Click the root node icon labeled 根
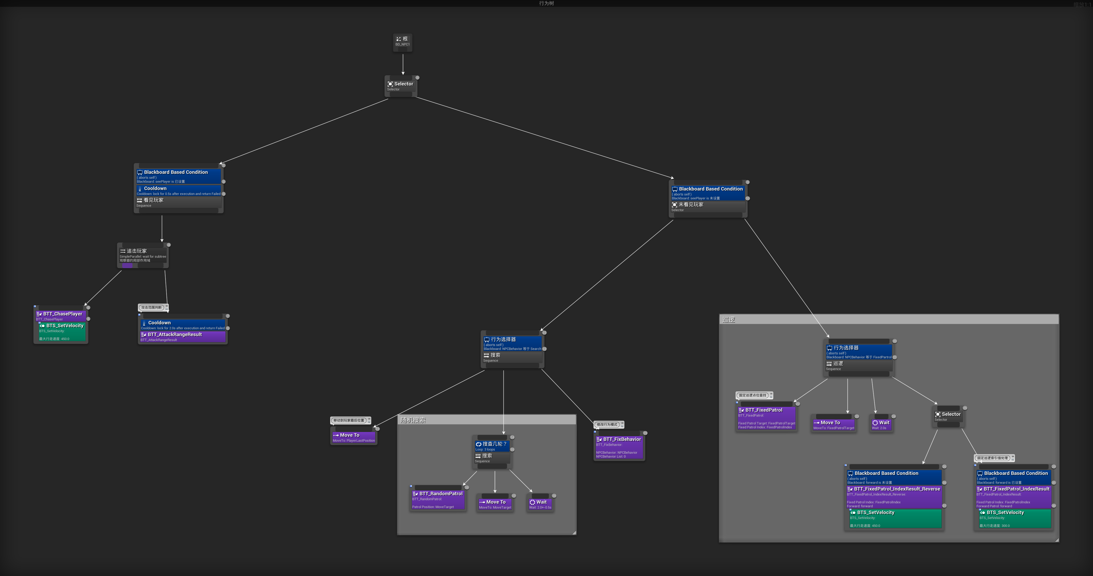Screen dimensions: 1093x576 pyautogui.click(x=398, y=39)
